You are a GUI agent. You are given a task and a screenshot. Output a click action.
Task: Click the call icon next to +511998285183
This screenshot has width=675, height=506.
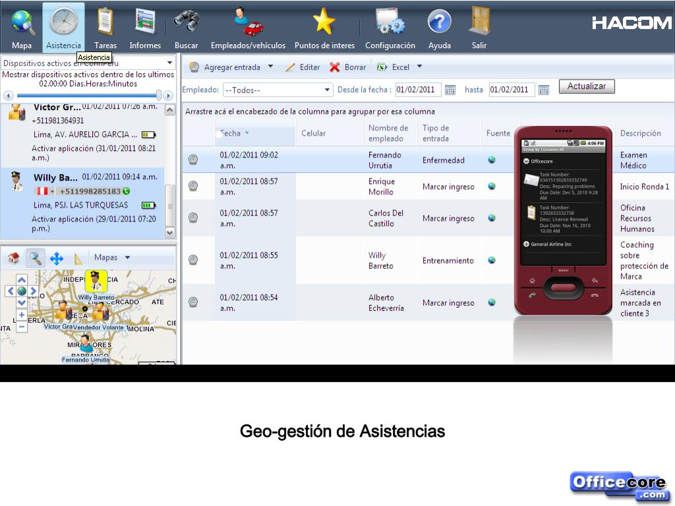pyautogui.click(x=126, y=191)
